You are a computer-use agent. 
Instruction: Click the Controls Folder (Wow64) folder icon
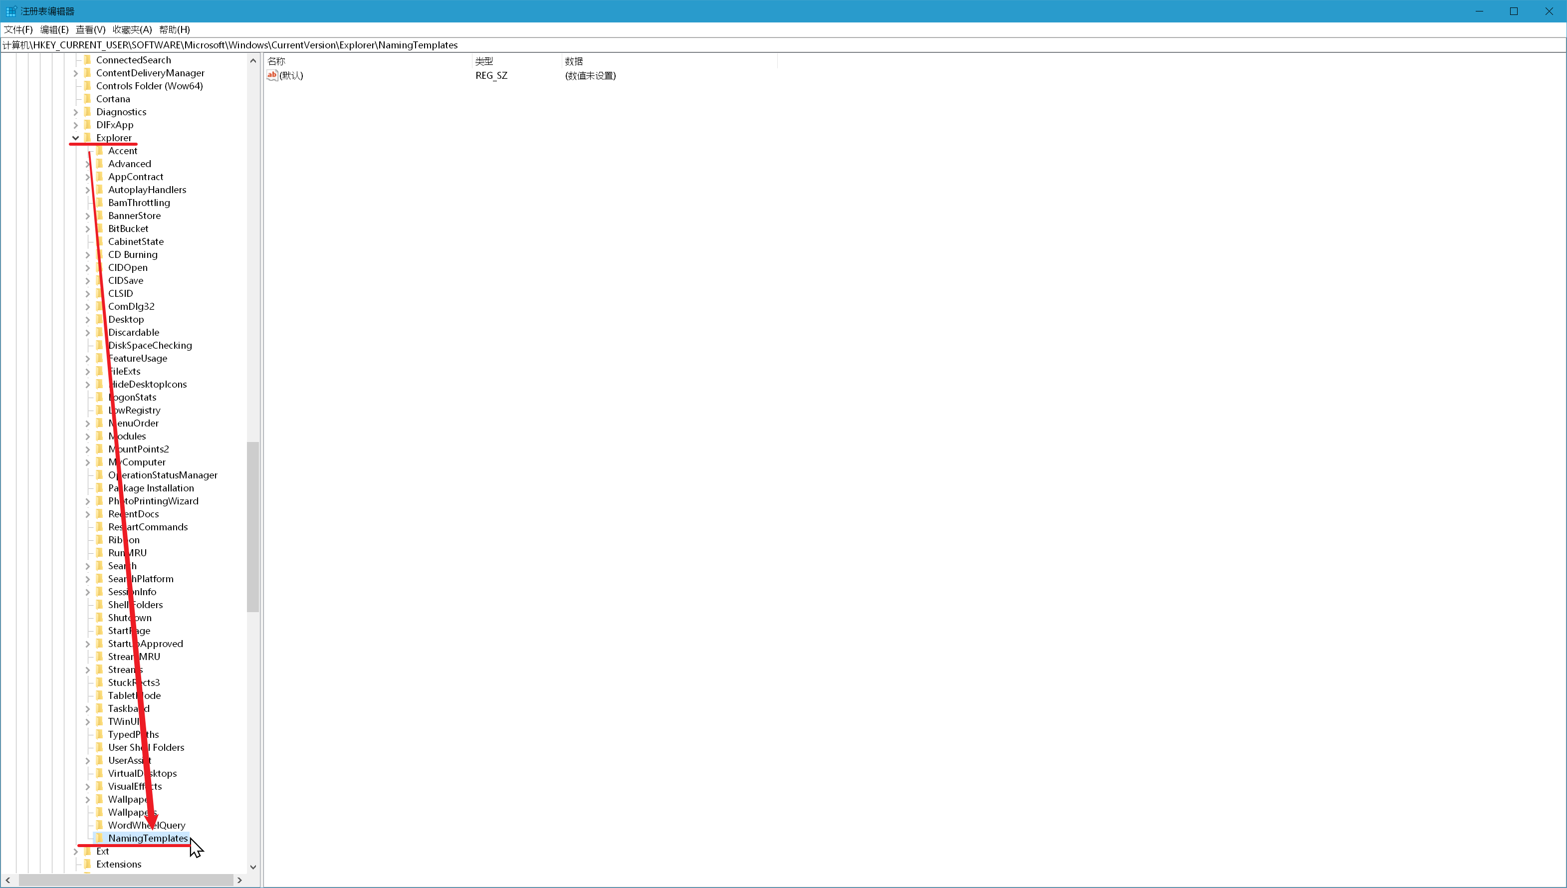(x=87, y=86)
